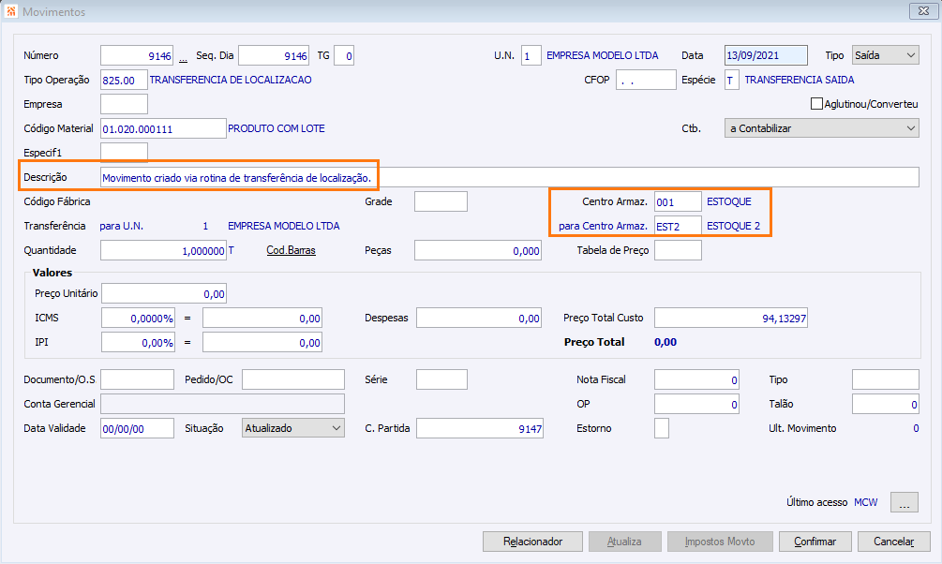Open the ellipsis button beside Último acesso
Viewport: 942px width, 564px height.
tap(905, 502)
